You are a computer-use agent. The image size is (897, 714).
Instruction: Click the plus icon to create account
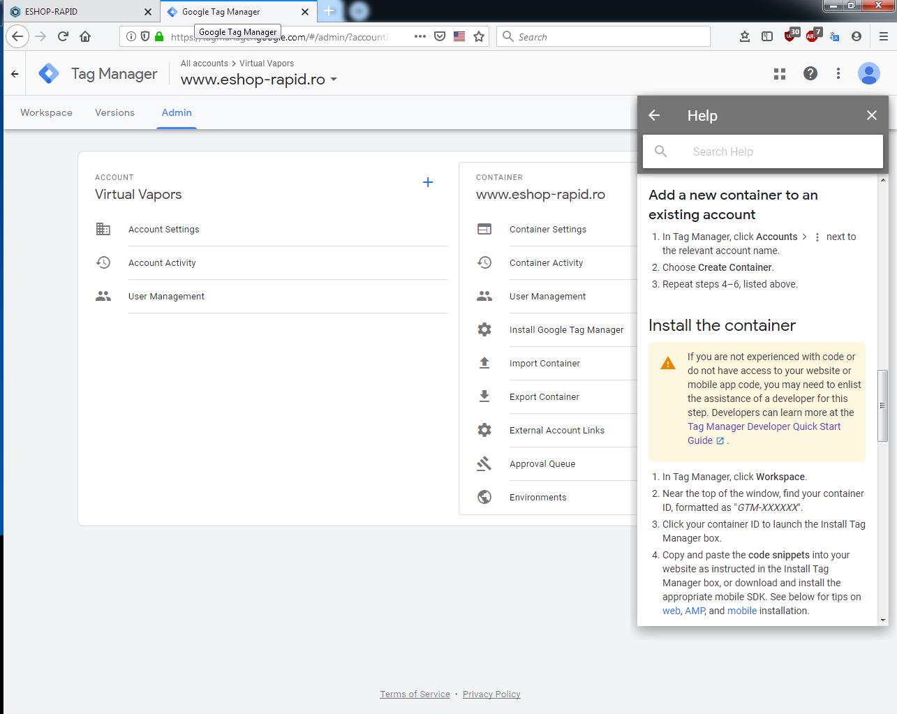tap(428, 182)
